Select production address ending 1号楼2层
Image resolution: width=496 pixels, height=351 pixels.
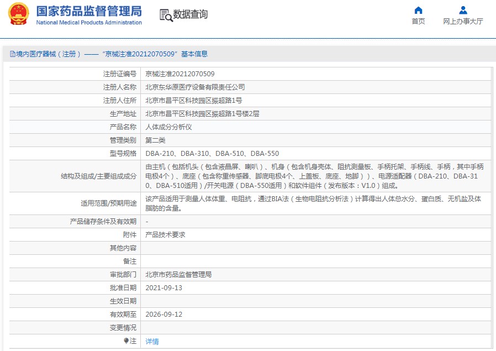202,114
